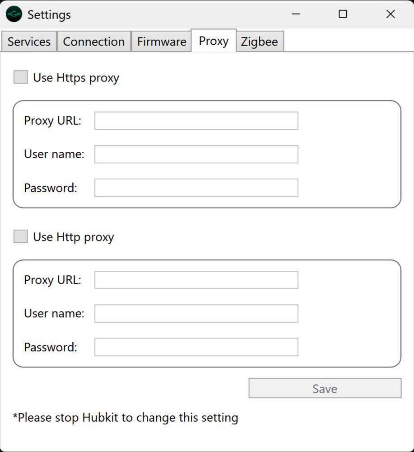The width and height of the screenshot is (414, 452).
Task: Switch to the Zigbee tab
Action: (x=260, y=41)
